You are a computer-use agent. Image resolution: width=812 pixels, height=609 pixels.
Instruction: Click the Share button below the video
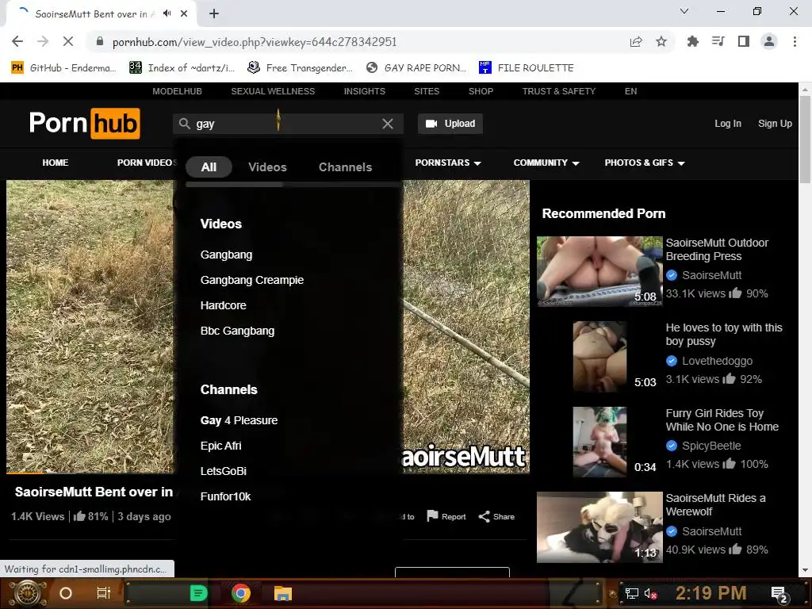click(x=496, y=516)
